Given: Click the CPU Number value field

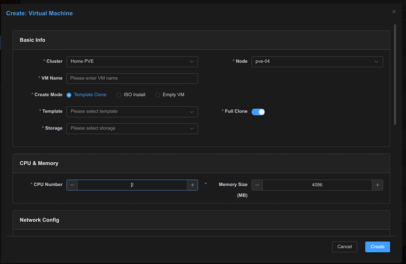Looking at the screenshot, I should 132,185.
